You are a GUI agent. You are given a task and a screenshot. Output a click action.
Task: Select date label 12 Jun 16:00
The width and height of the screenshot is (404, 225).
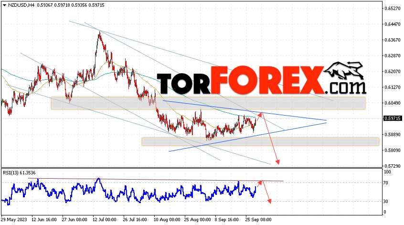click(44, 220)
